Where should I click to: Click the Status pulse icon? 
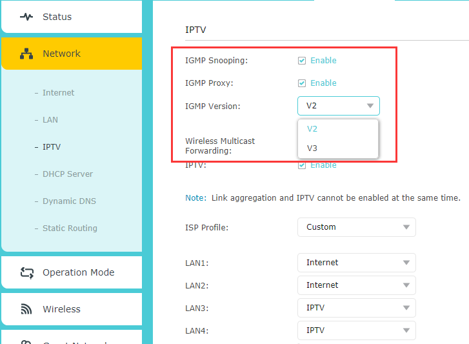[x=26, y=17]
